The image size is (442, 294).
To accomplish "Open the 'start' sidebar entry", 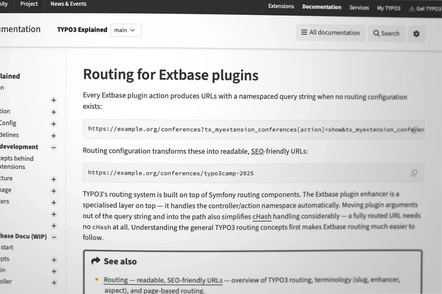I will click(x=7, y=247).
